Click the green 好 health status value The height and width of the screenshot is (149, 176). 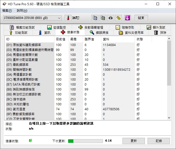coord(30,140)
